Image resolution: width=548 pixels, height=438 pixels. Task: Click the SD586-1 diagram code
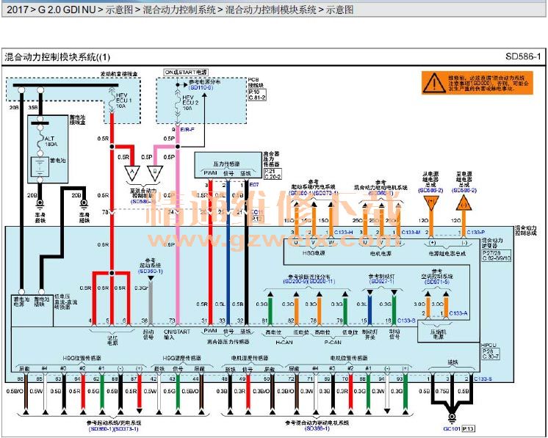pos(523,56)
